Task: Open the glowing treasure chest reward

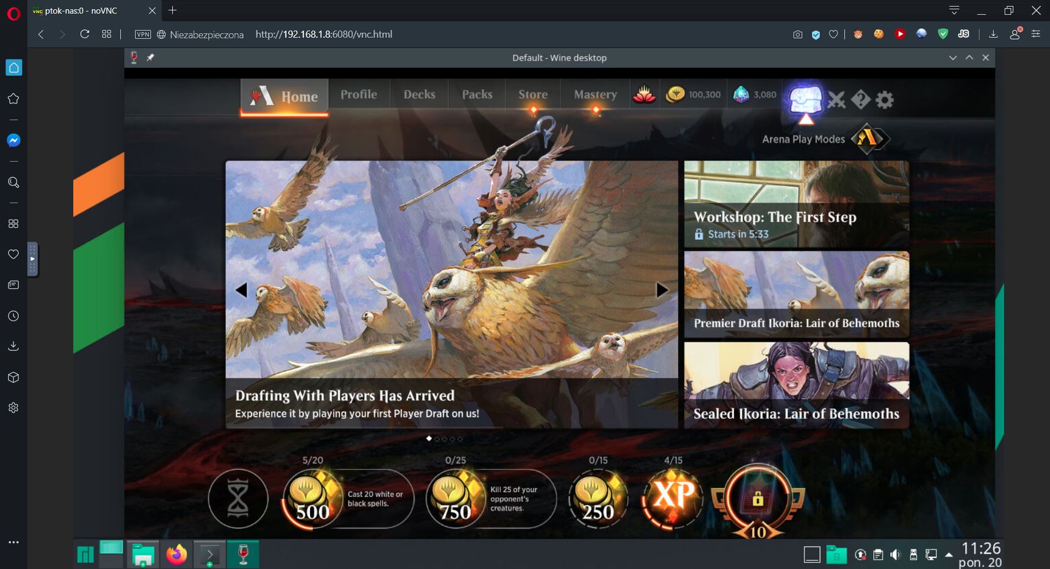Action: (806, 99)
